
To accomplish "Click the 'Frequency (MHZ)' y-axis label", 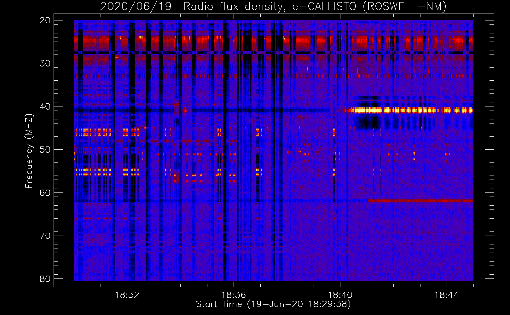I will [29, 151].
